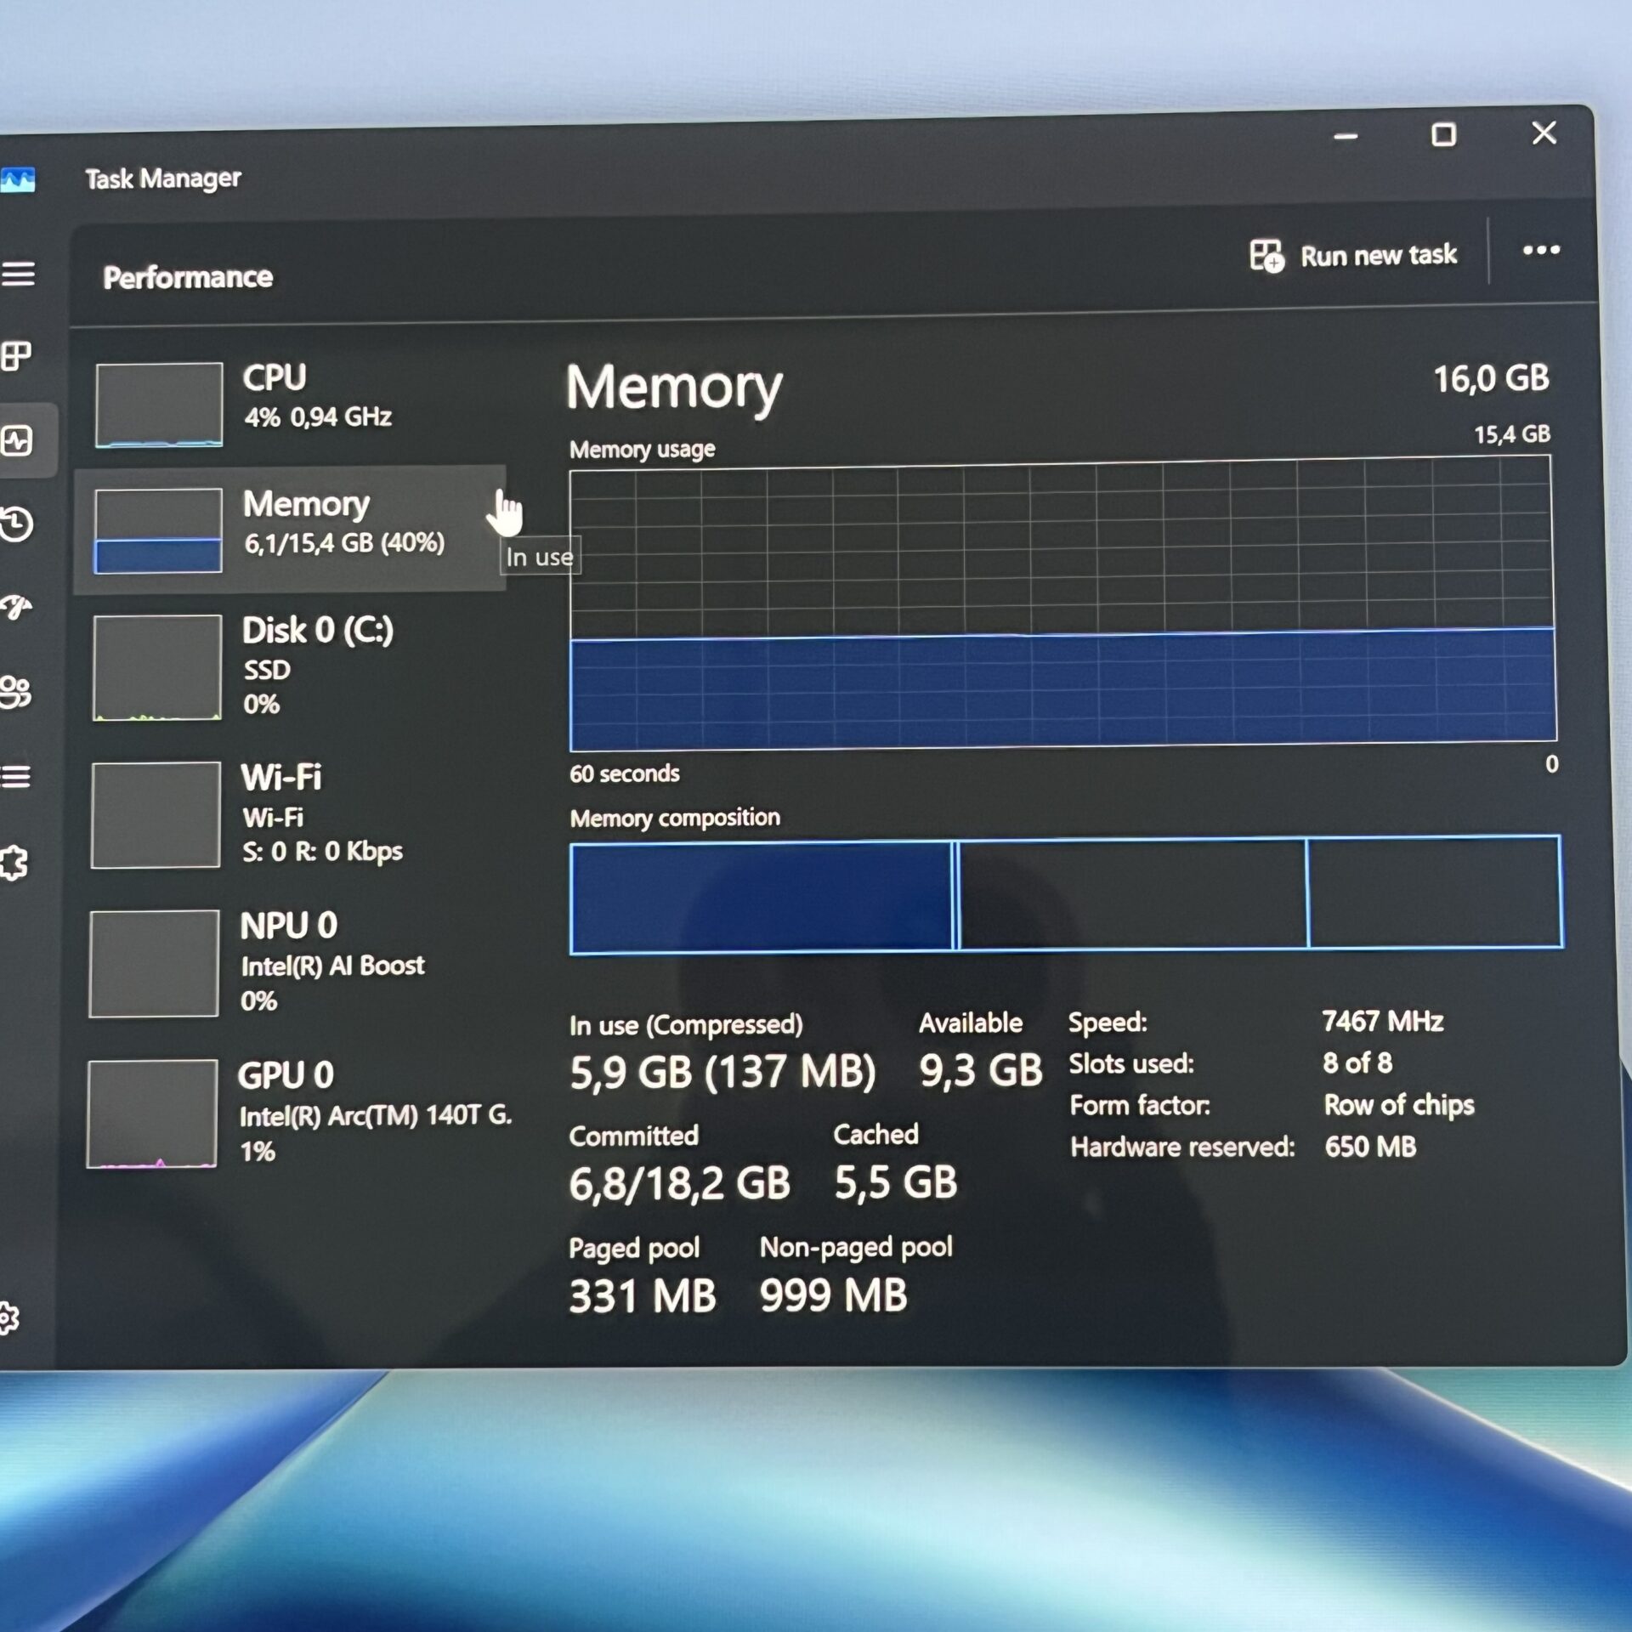The image size is (1632, 1632).
Task: Open the Services page icon
Action: pyautogui.click(x=14, y=863)
